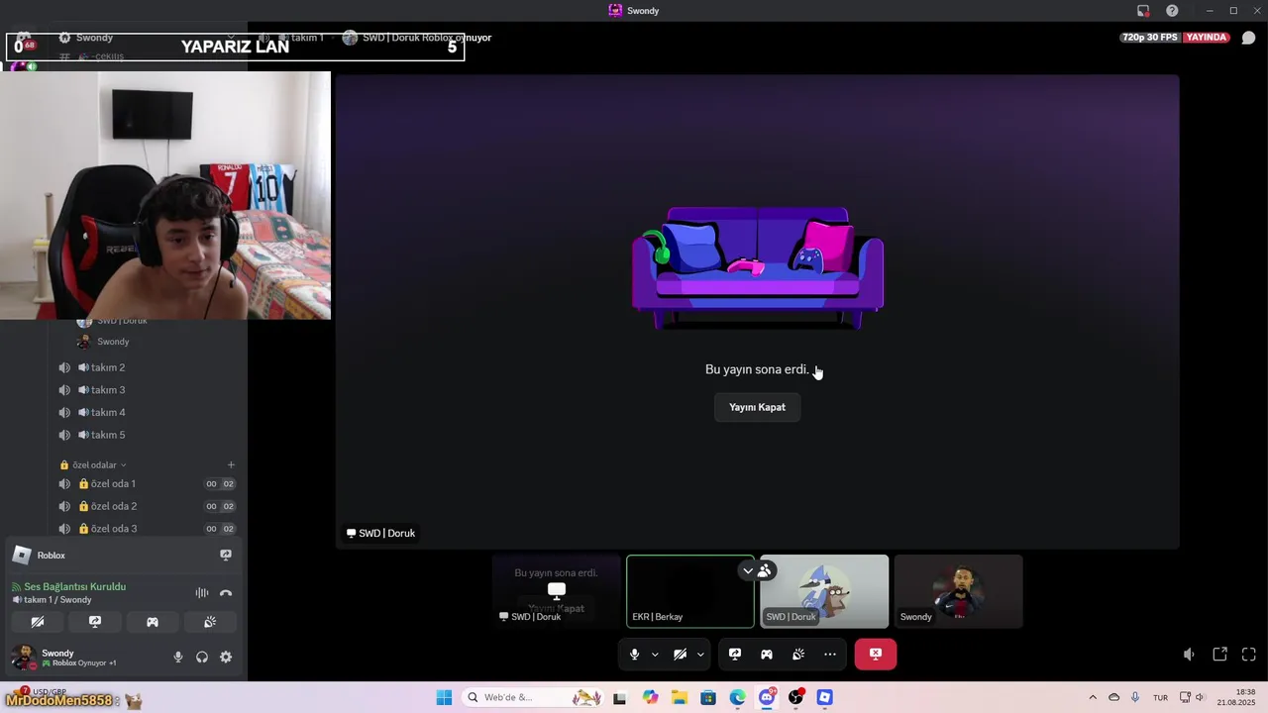The image size is (1268, 713).
Task: Deafen with the headphones icon
Action: [202, 657]
